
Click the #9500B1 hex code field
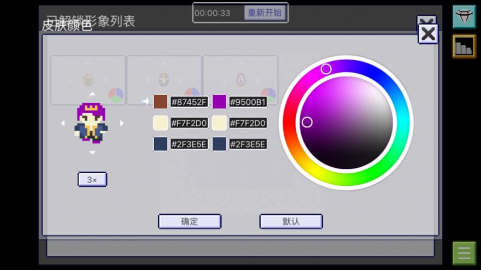point(248,102)
